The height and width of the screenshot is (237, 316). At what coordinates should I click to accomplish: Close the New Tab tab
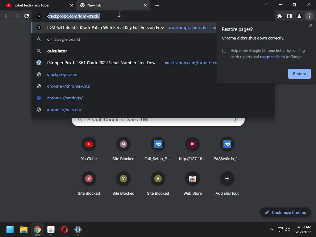pyautogui.click(x=145, y=5)
